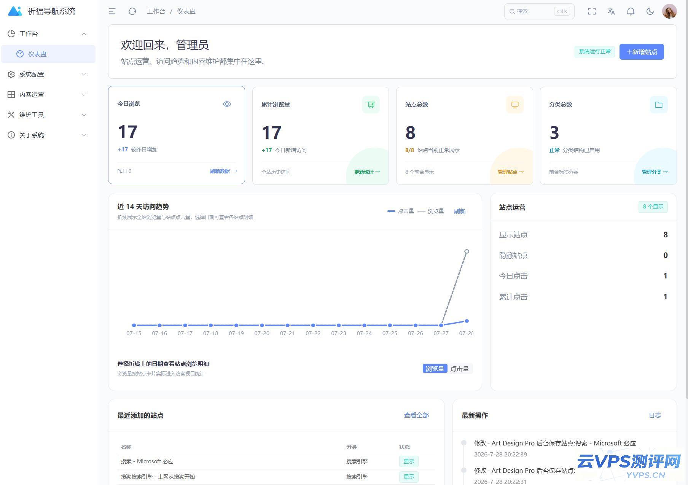Screen dimensions: 688x485
Task: Click the 显示站点 row
Action: coord(583,235)
